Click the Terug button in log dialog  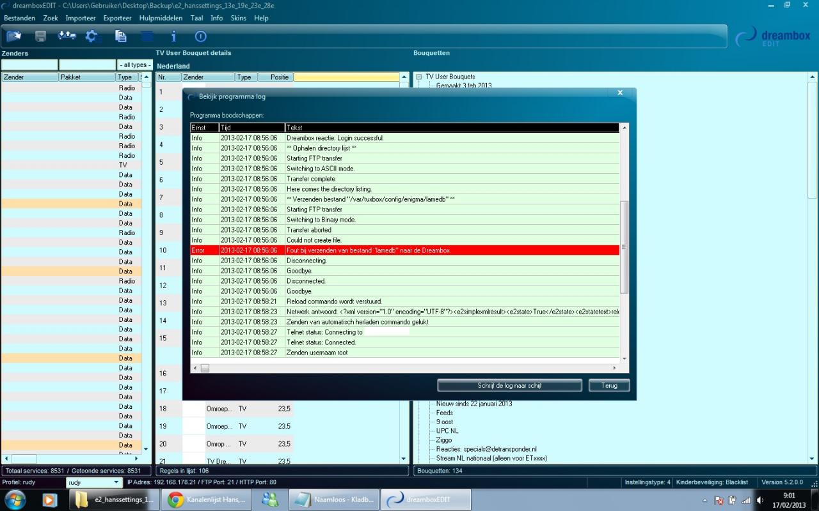coord(609,385)
